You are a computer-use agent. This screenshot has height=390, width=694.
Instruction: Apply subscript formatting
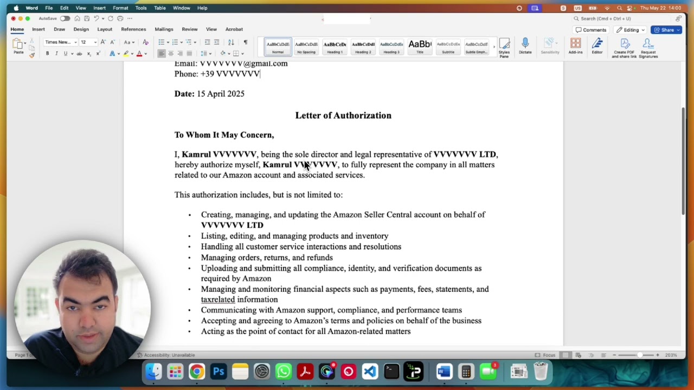pyautogui.click(x=89, y=54)
